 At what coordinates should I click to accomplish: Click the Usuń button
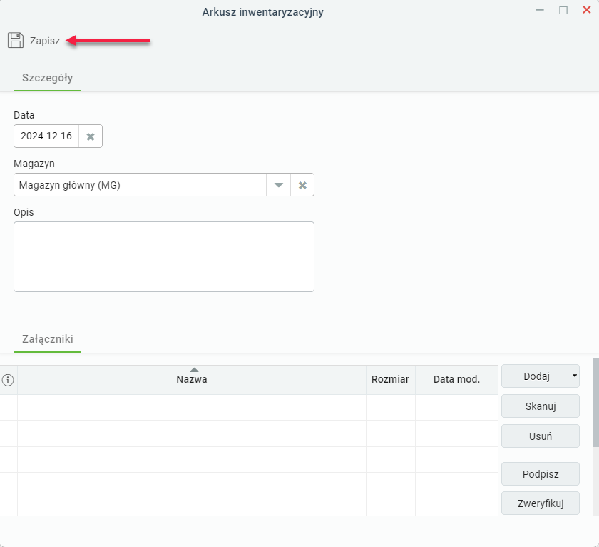pos(541,436)
